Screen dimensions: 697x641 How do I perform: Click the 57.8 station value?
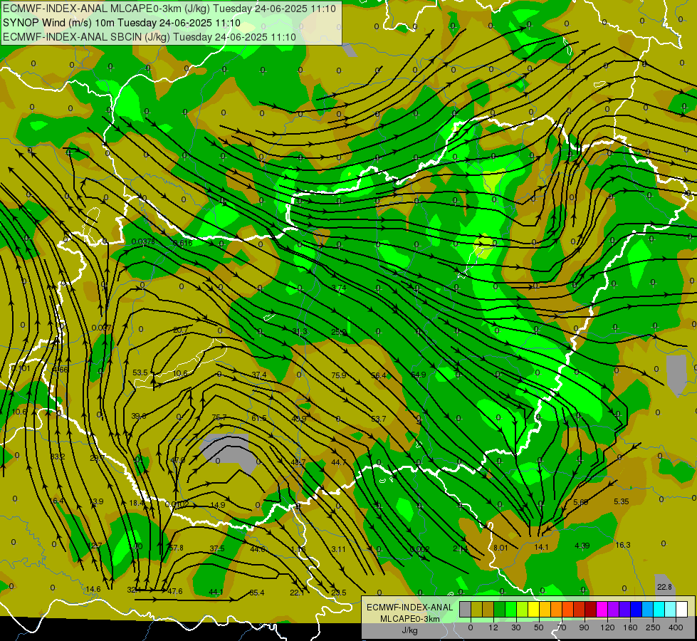coord(177,548)
